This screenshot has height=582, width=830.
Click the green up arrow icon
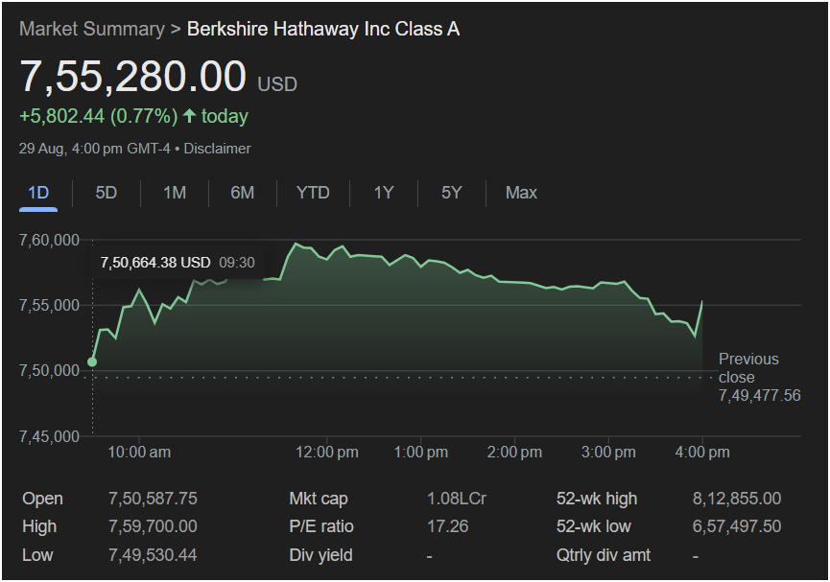(x=189, y=116)
